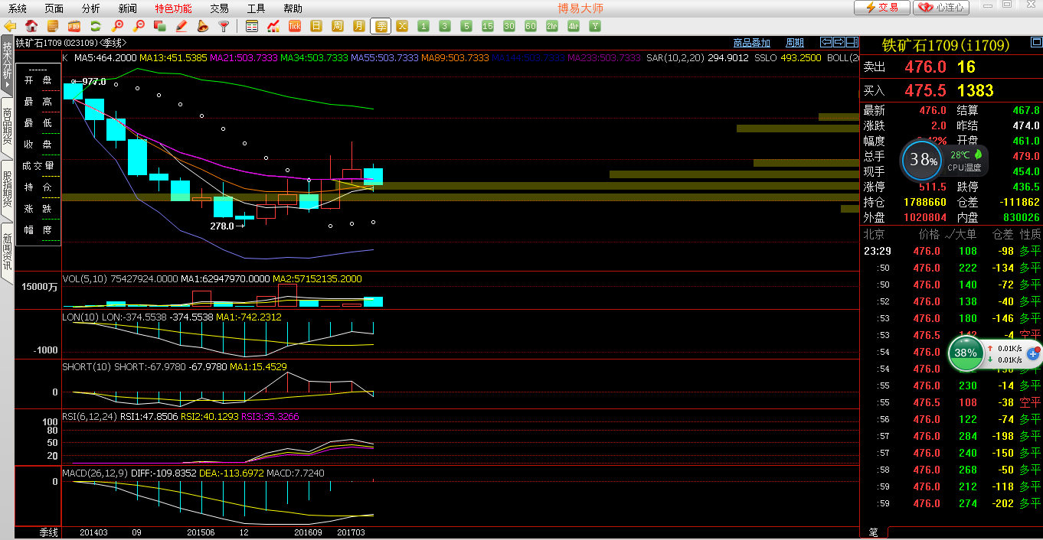Select the 技术分析 side tab
The height and width of the screenshot is (540, 1043).
7,64
